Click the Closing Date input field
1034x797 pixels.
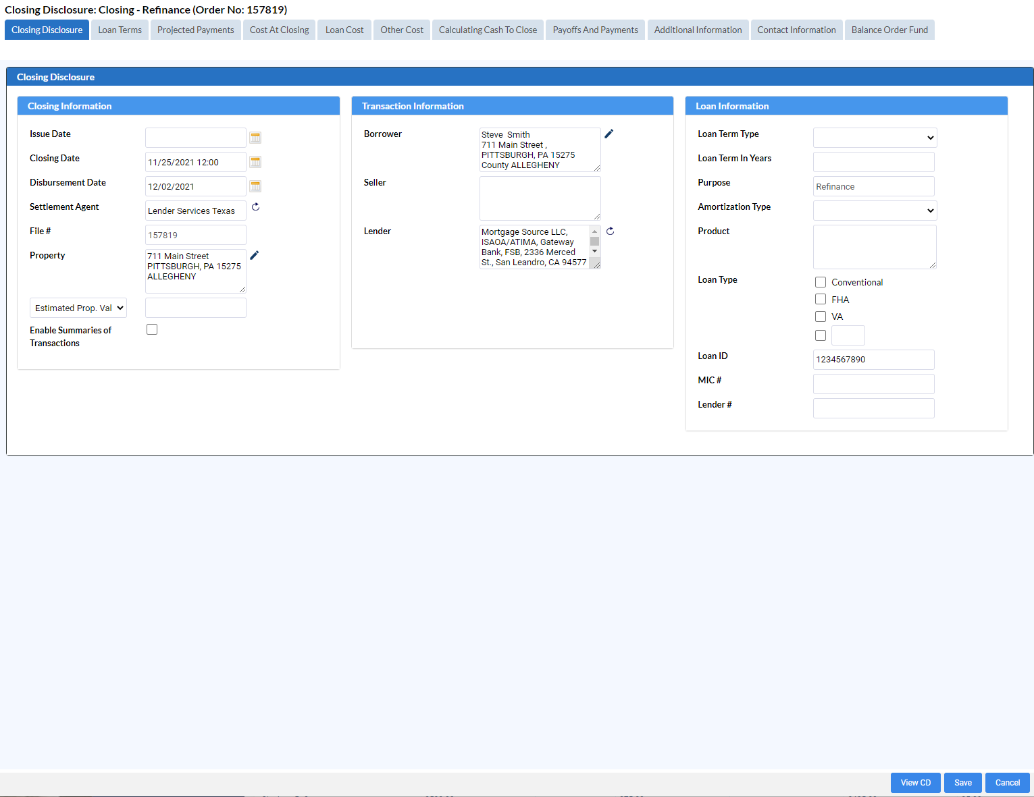tap(196, 162)
